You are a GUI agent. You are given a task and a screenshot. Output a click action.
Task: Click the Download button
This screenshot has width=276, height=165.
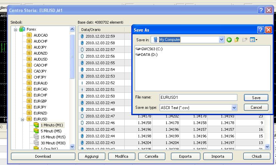click(x=43, y=156)
